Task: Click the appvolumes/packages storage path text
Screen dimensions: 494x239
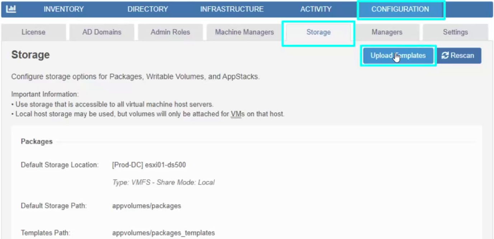Action: pos(146,206)
